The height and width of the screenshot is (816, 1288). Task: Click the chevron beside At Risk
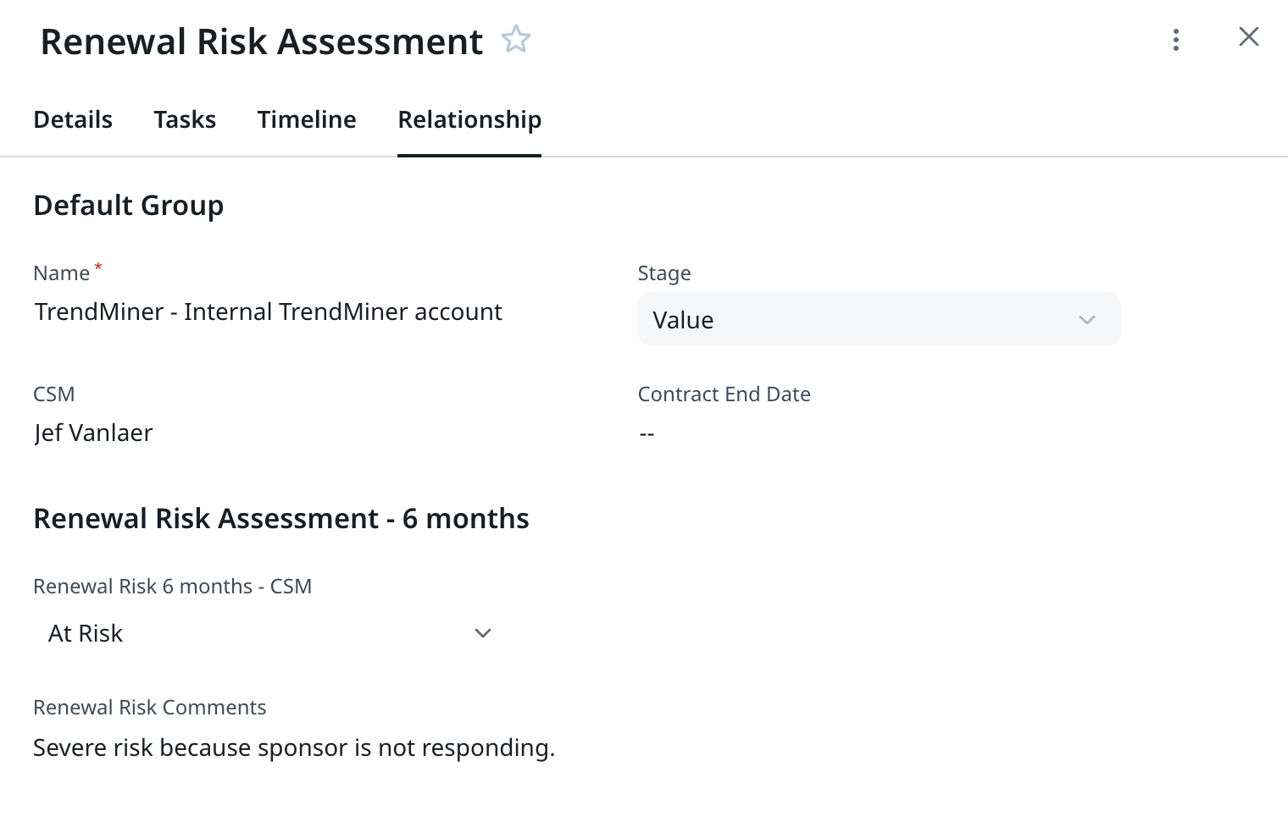(x=483, y=633)
